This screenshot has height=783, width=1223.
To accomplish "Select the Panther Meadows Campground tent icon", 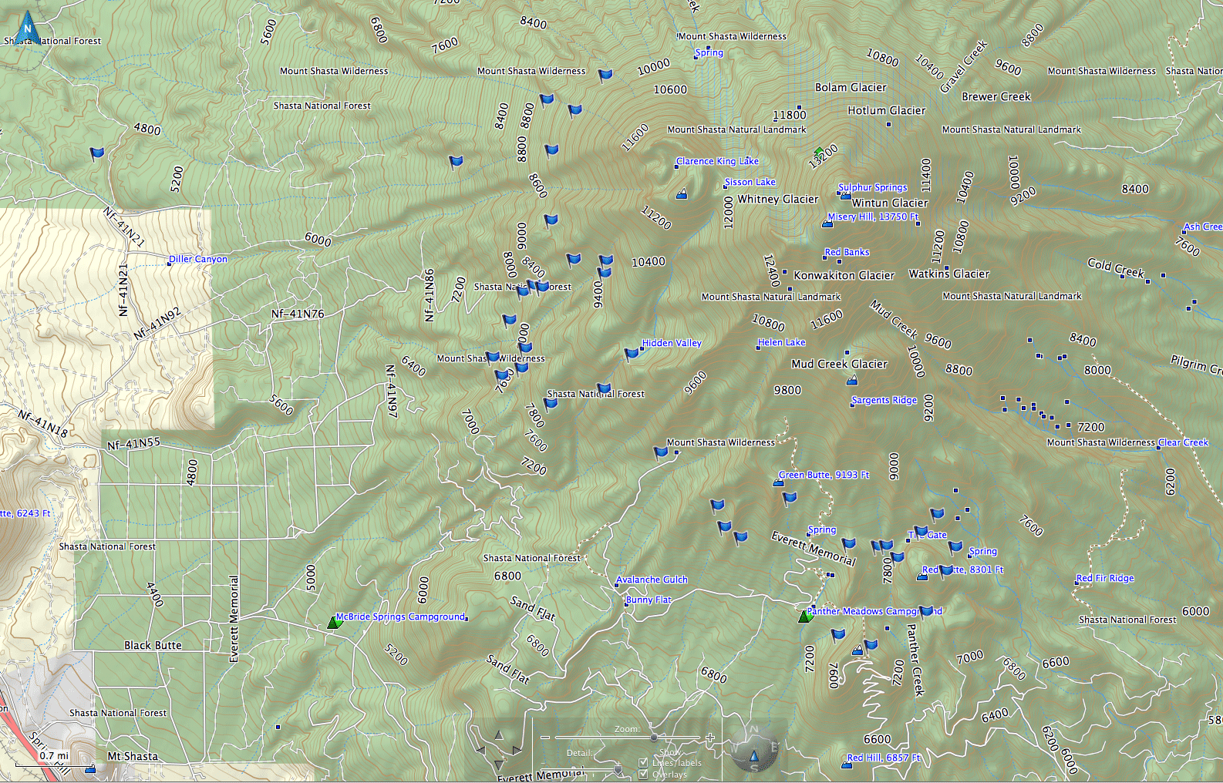I will [x=805, y=616].
